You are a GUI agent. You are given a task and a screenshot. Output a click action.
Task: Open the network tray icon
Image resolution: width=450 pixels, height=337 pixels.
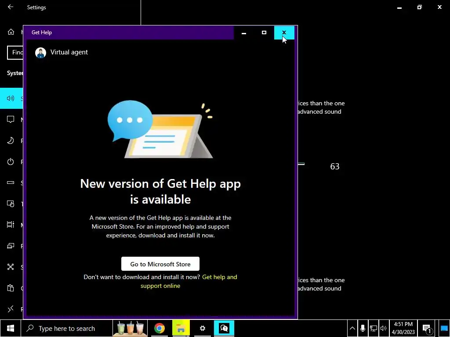point(374,328)
